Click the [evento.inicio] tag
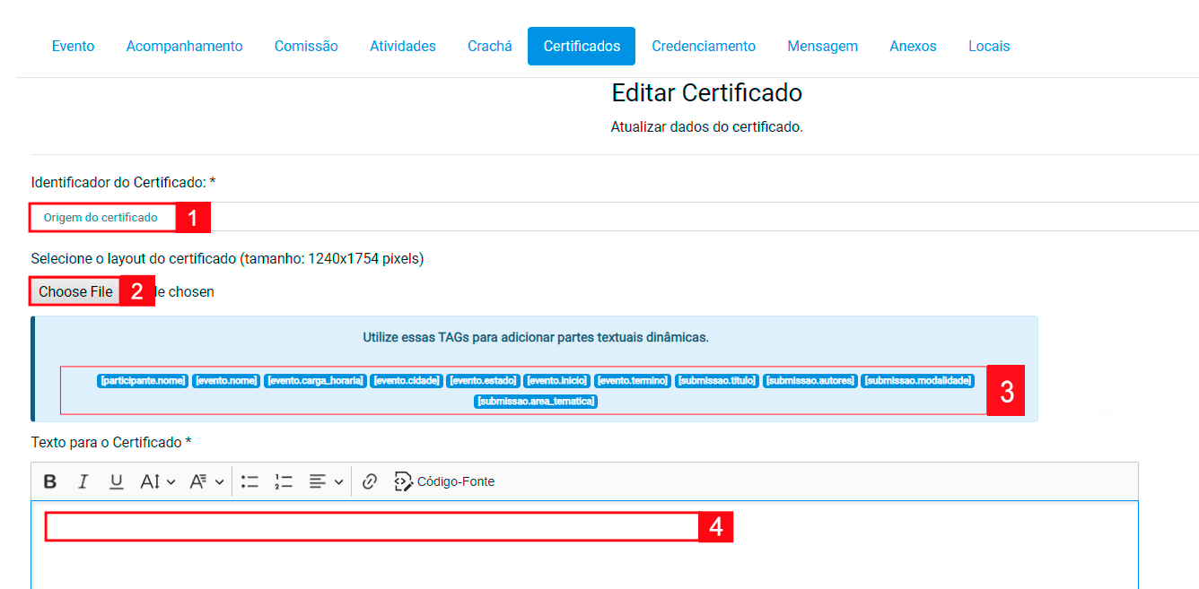Image resolution: width=1199 pixels, height=589 pixels. pyautogui.click(x=556, y=381)
